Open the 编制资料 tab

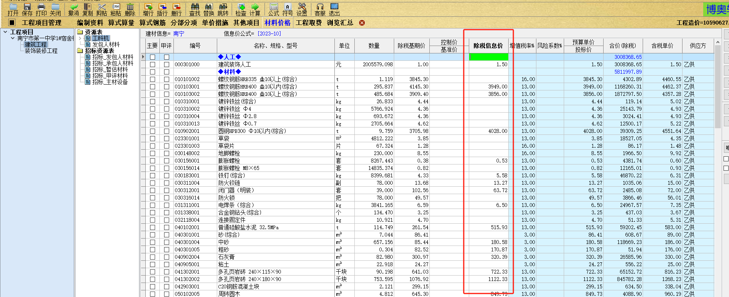[90, 23]
